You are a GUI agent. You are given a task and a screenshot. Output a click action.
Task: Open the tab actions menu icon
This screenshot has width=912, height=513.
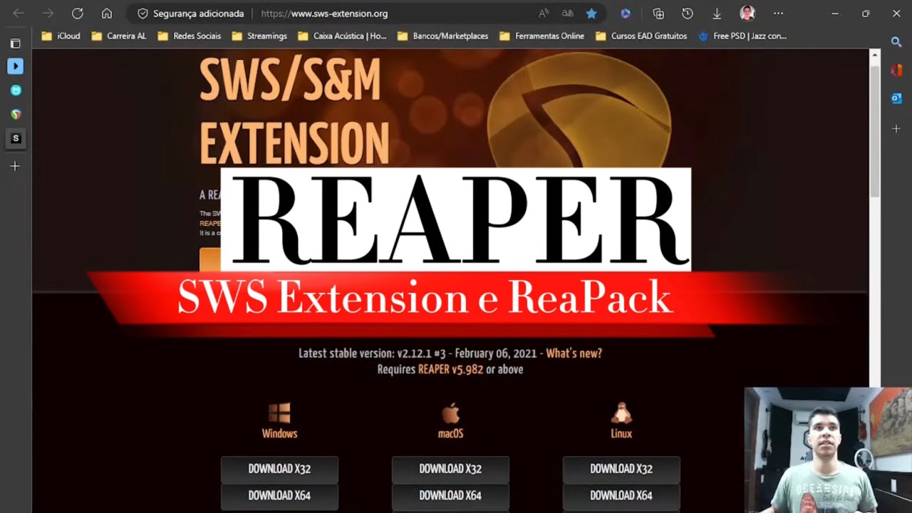pyautogui.click(x=15, y=43)
